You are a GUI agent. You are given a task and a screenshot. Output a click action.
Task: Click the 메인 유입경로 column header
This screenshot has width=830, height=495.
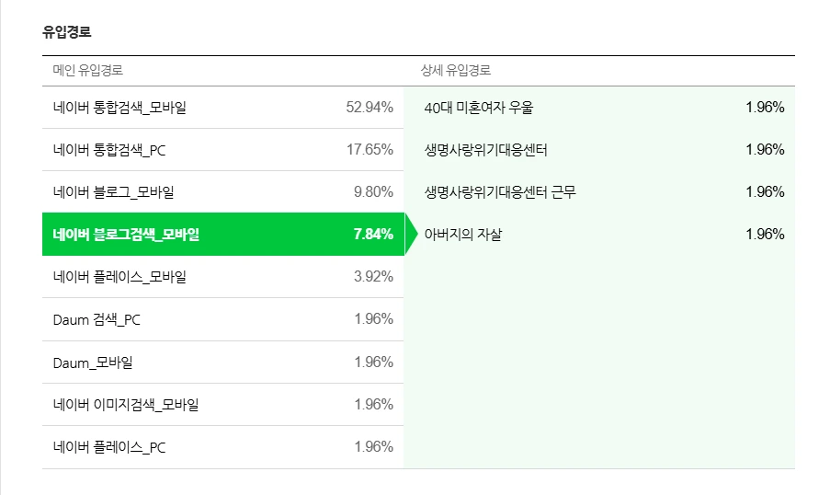click(x=88, y=71)
